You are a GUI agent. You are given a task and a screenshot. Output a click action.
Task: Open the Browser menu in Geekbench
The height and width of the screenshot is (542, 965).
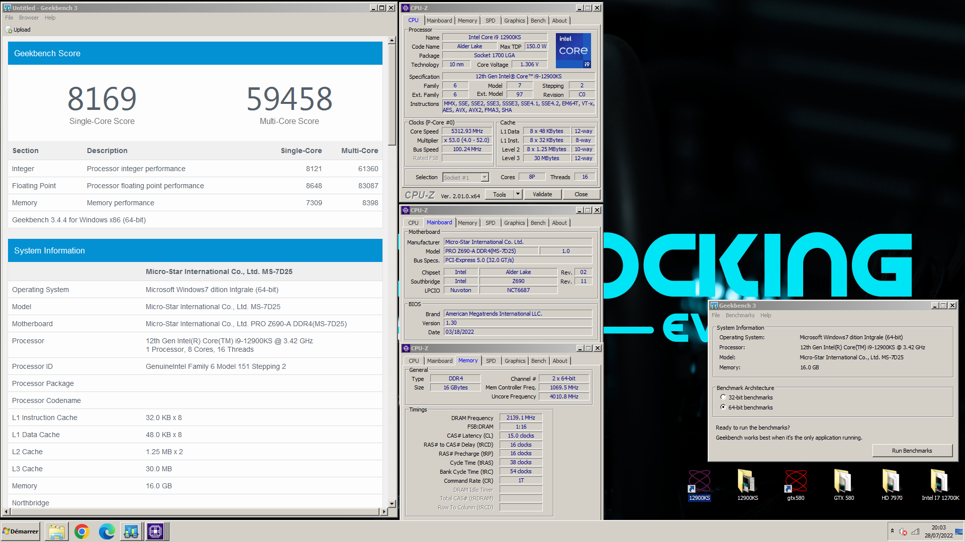29,18
